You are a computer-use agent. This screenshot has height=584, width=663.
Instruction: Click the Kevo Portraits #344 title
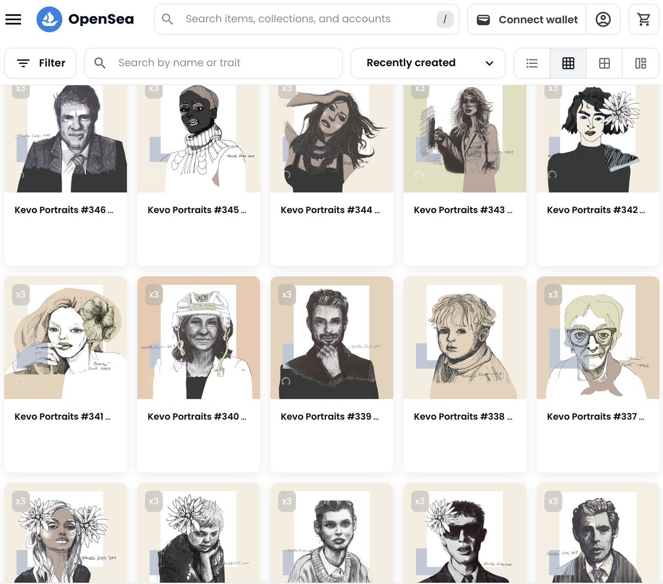coord(330,210)
